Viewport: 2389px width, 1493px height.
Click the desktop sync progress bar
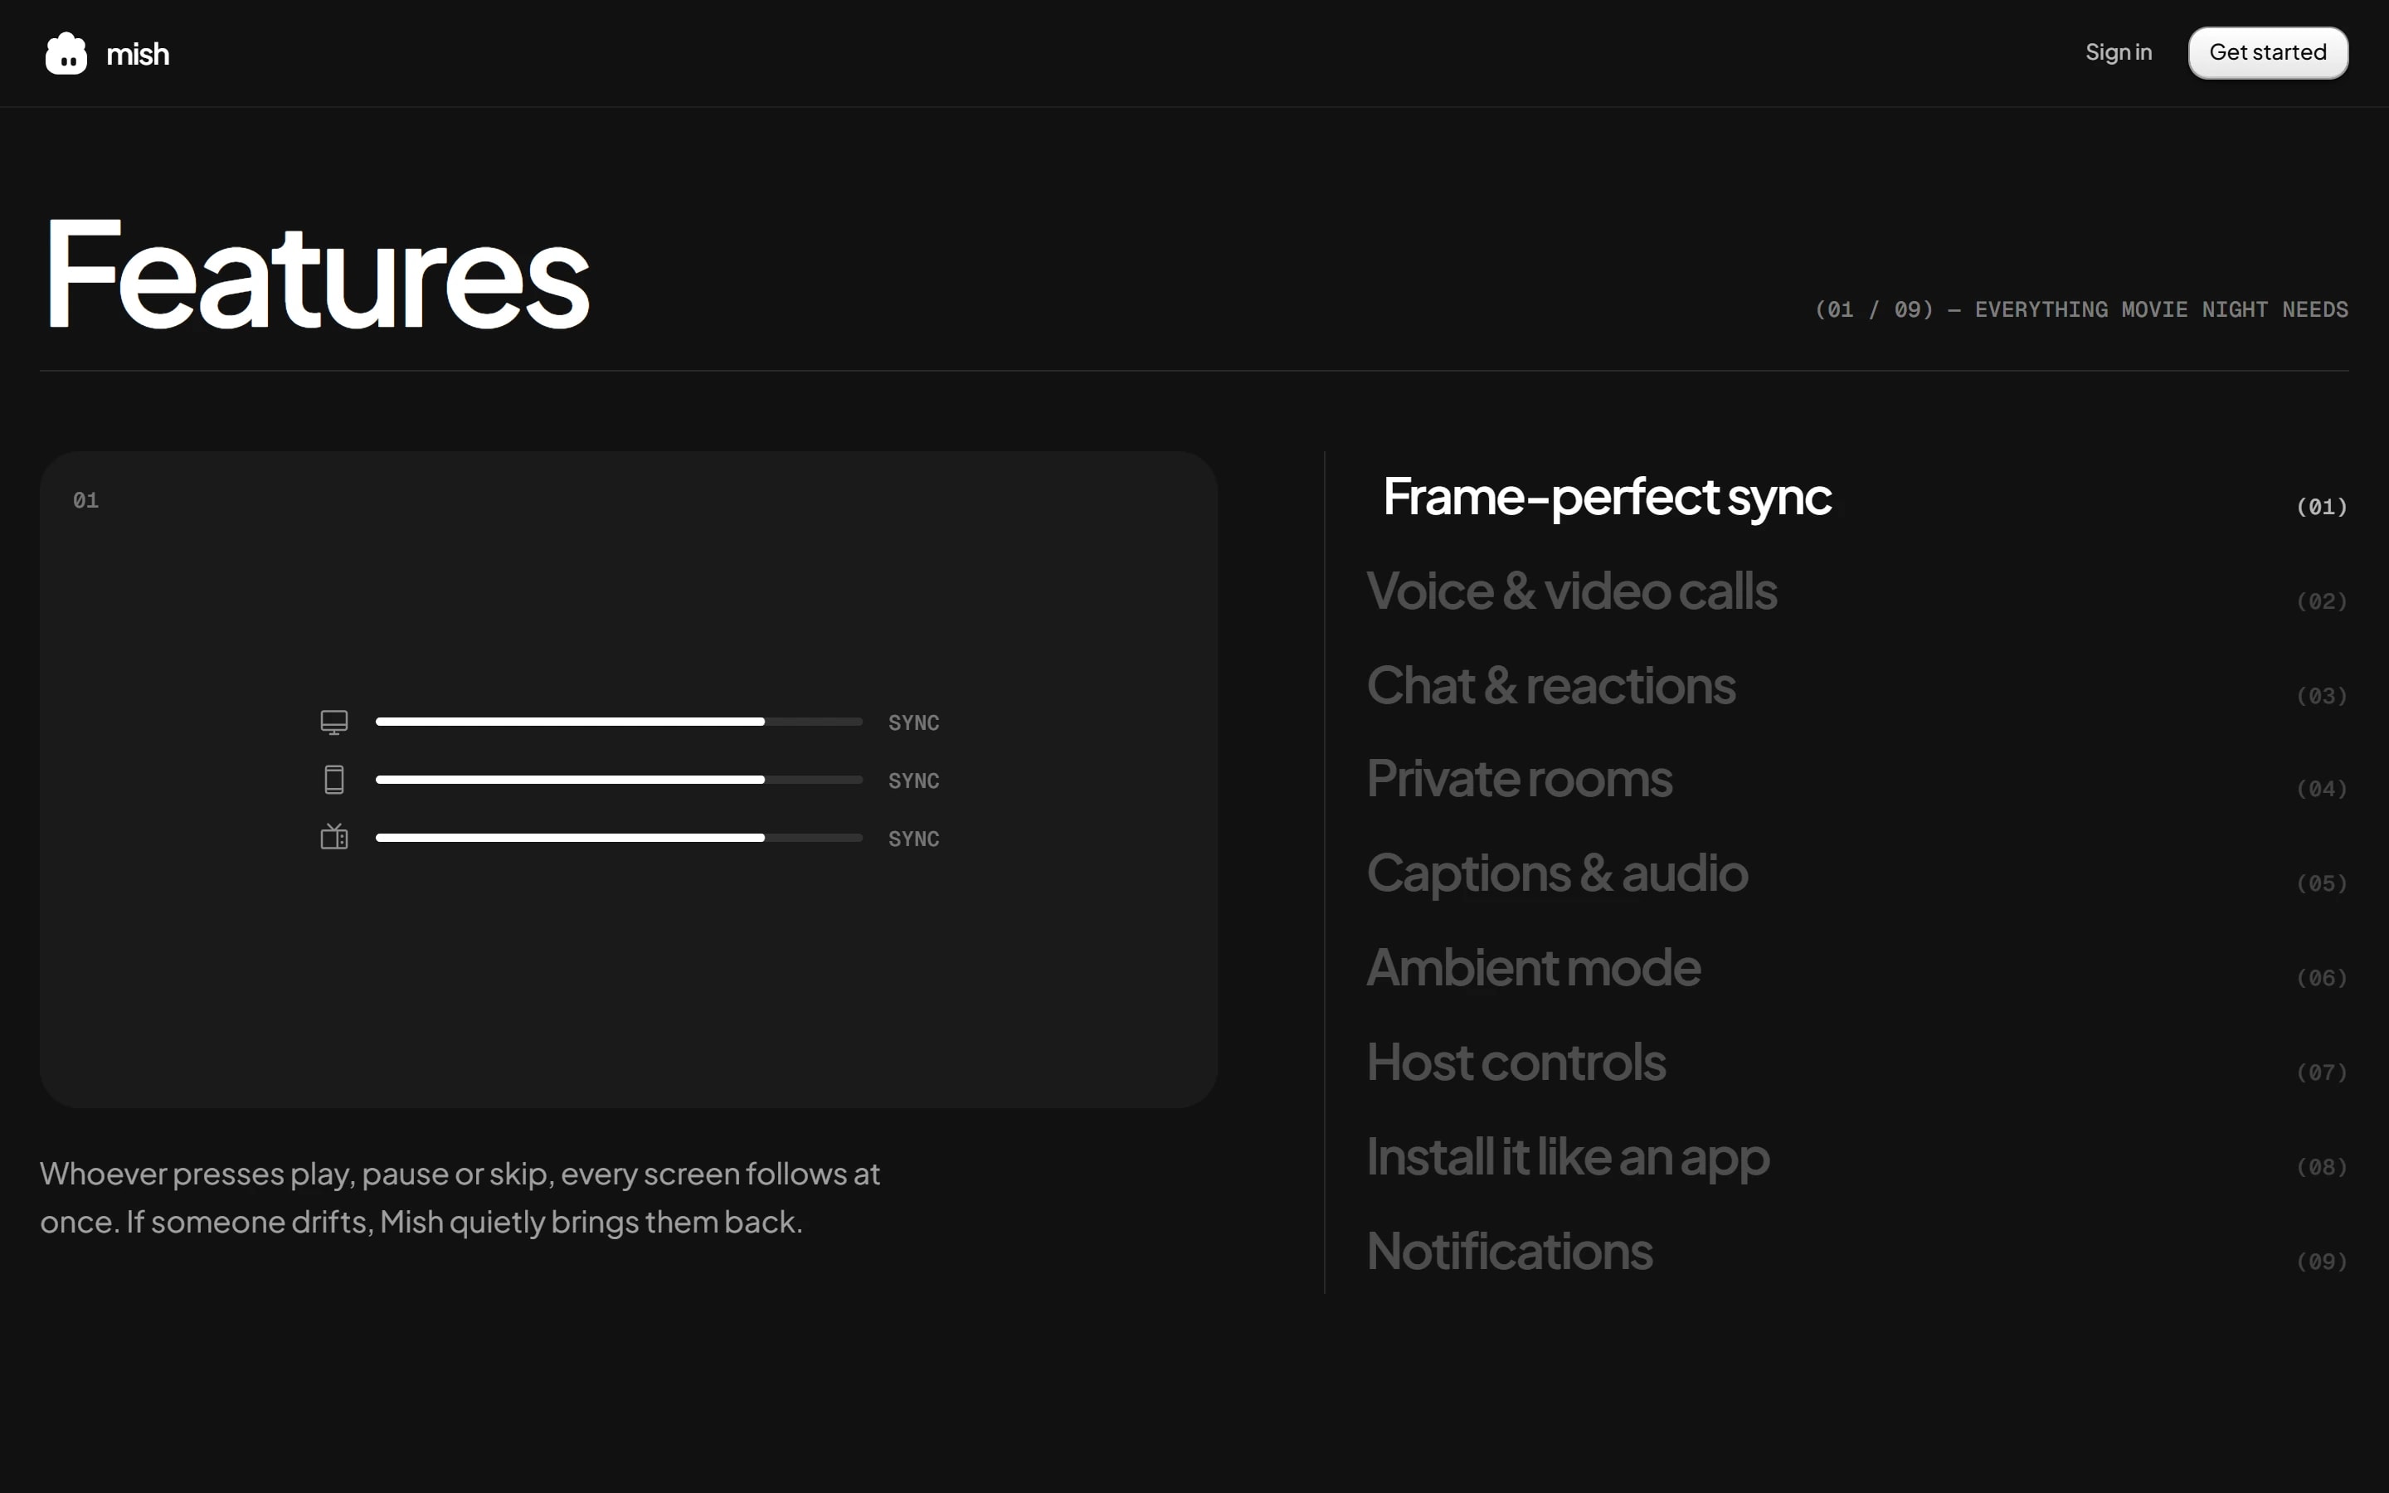[x=619, y=722]
